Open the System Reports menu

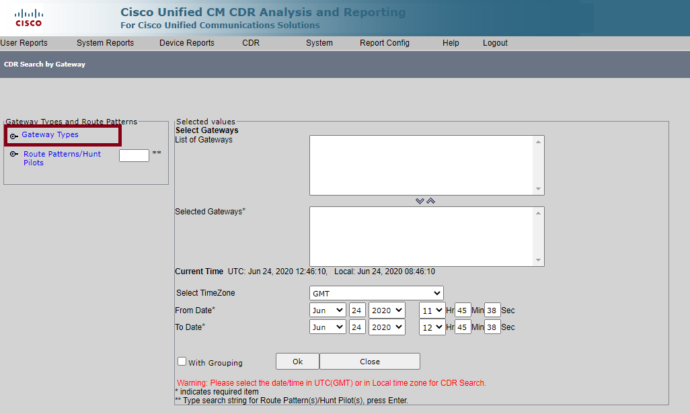pyautogui.click(x=105, y=42)
